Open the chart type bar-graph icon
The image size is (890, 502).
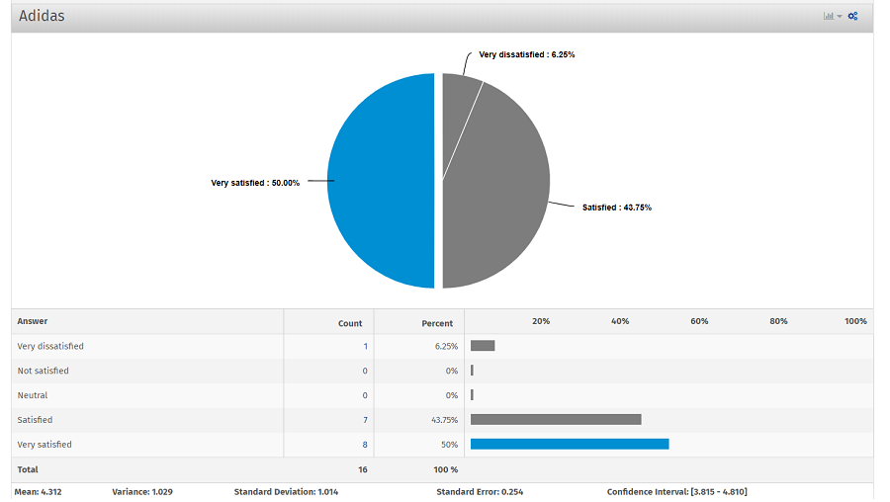(x=829, y=16)
